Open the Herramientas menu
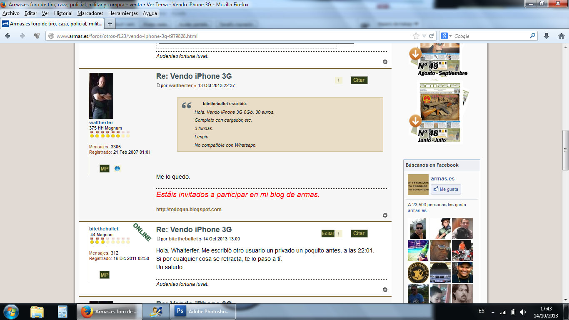This screenshot has height=320, width=569. click(123, 13)
